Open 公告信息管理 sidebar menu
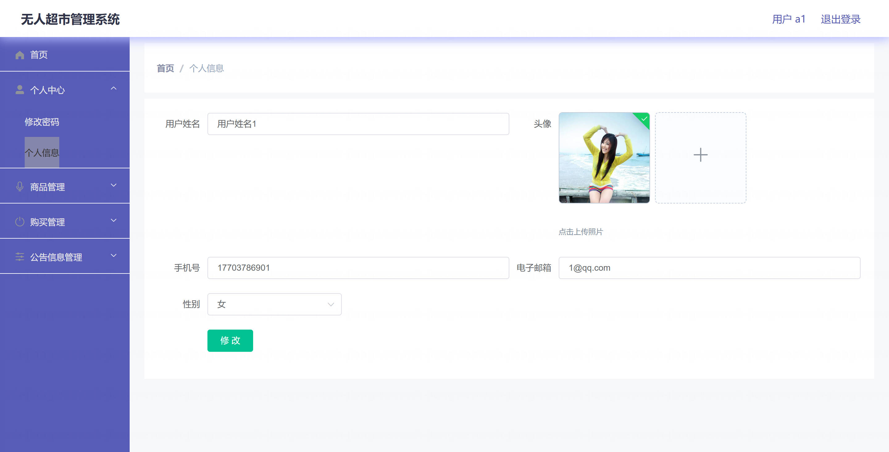This screenshot has width=889, height=452. [x=65, y=257]
